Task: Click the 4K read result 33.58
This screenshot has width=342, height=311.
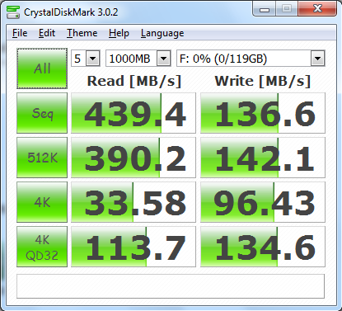Action: tap(134, 202)
